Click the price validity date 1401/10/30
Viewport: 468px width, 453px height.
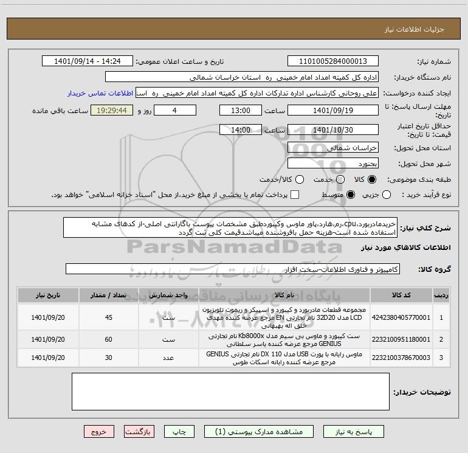tap(333, 130)
